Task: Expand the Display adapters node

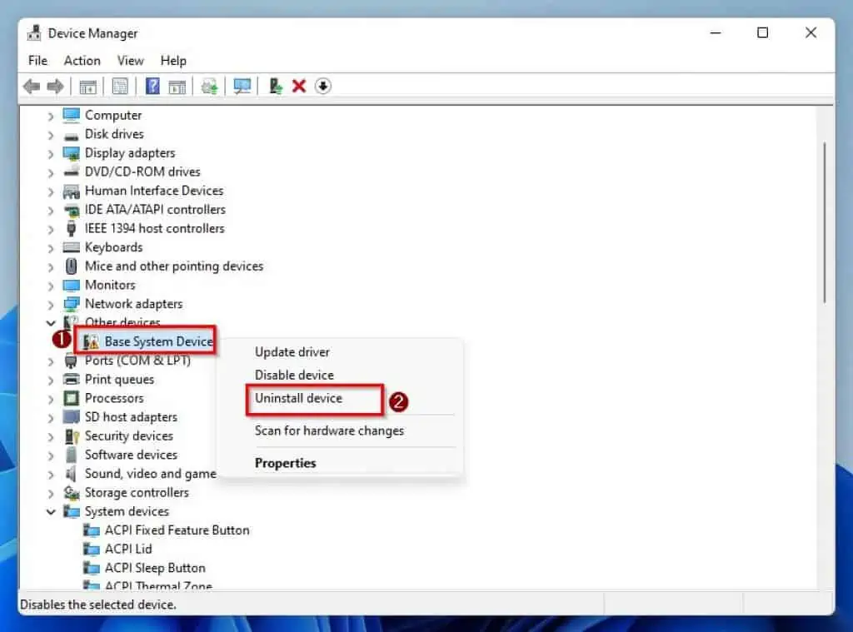Action: coord(50,152)
